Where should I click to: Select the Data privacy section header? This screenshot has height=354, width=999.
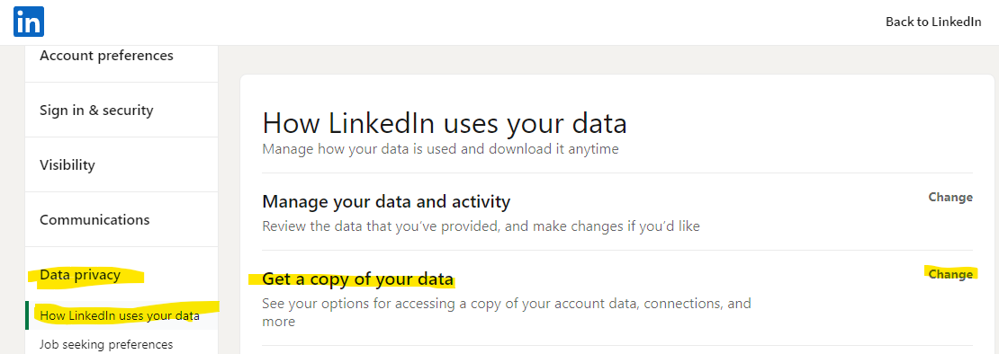(x=80, y=275)
